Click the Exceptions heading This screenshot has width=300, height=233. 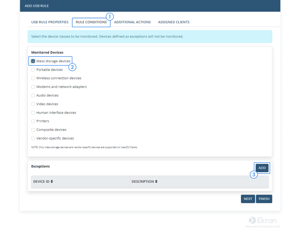40,166
